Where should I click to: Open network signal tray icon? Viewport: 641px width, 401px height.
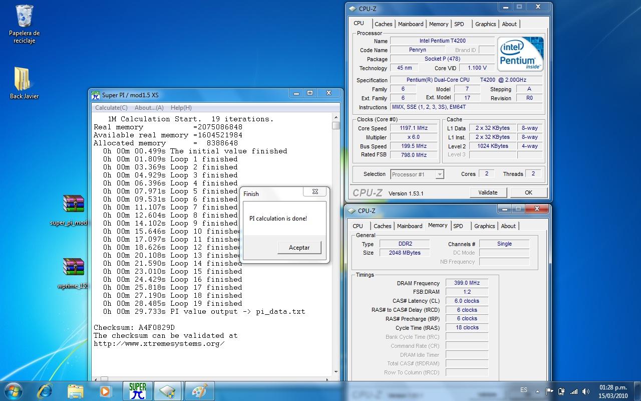[x=573, y=391]
